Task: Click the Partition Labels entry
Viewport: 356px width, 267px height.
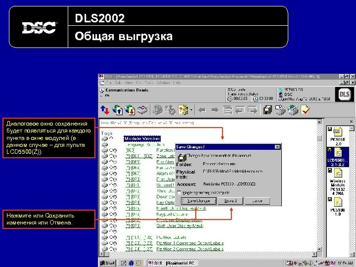Action: [172, 237]
